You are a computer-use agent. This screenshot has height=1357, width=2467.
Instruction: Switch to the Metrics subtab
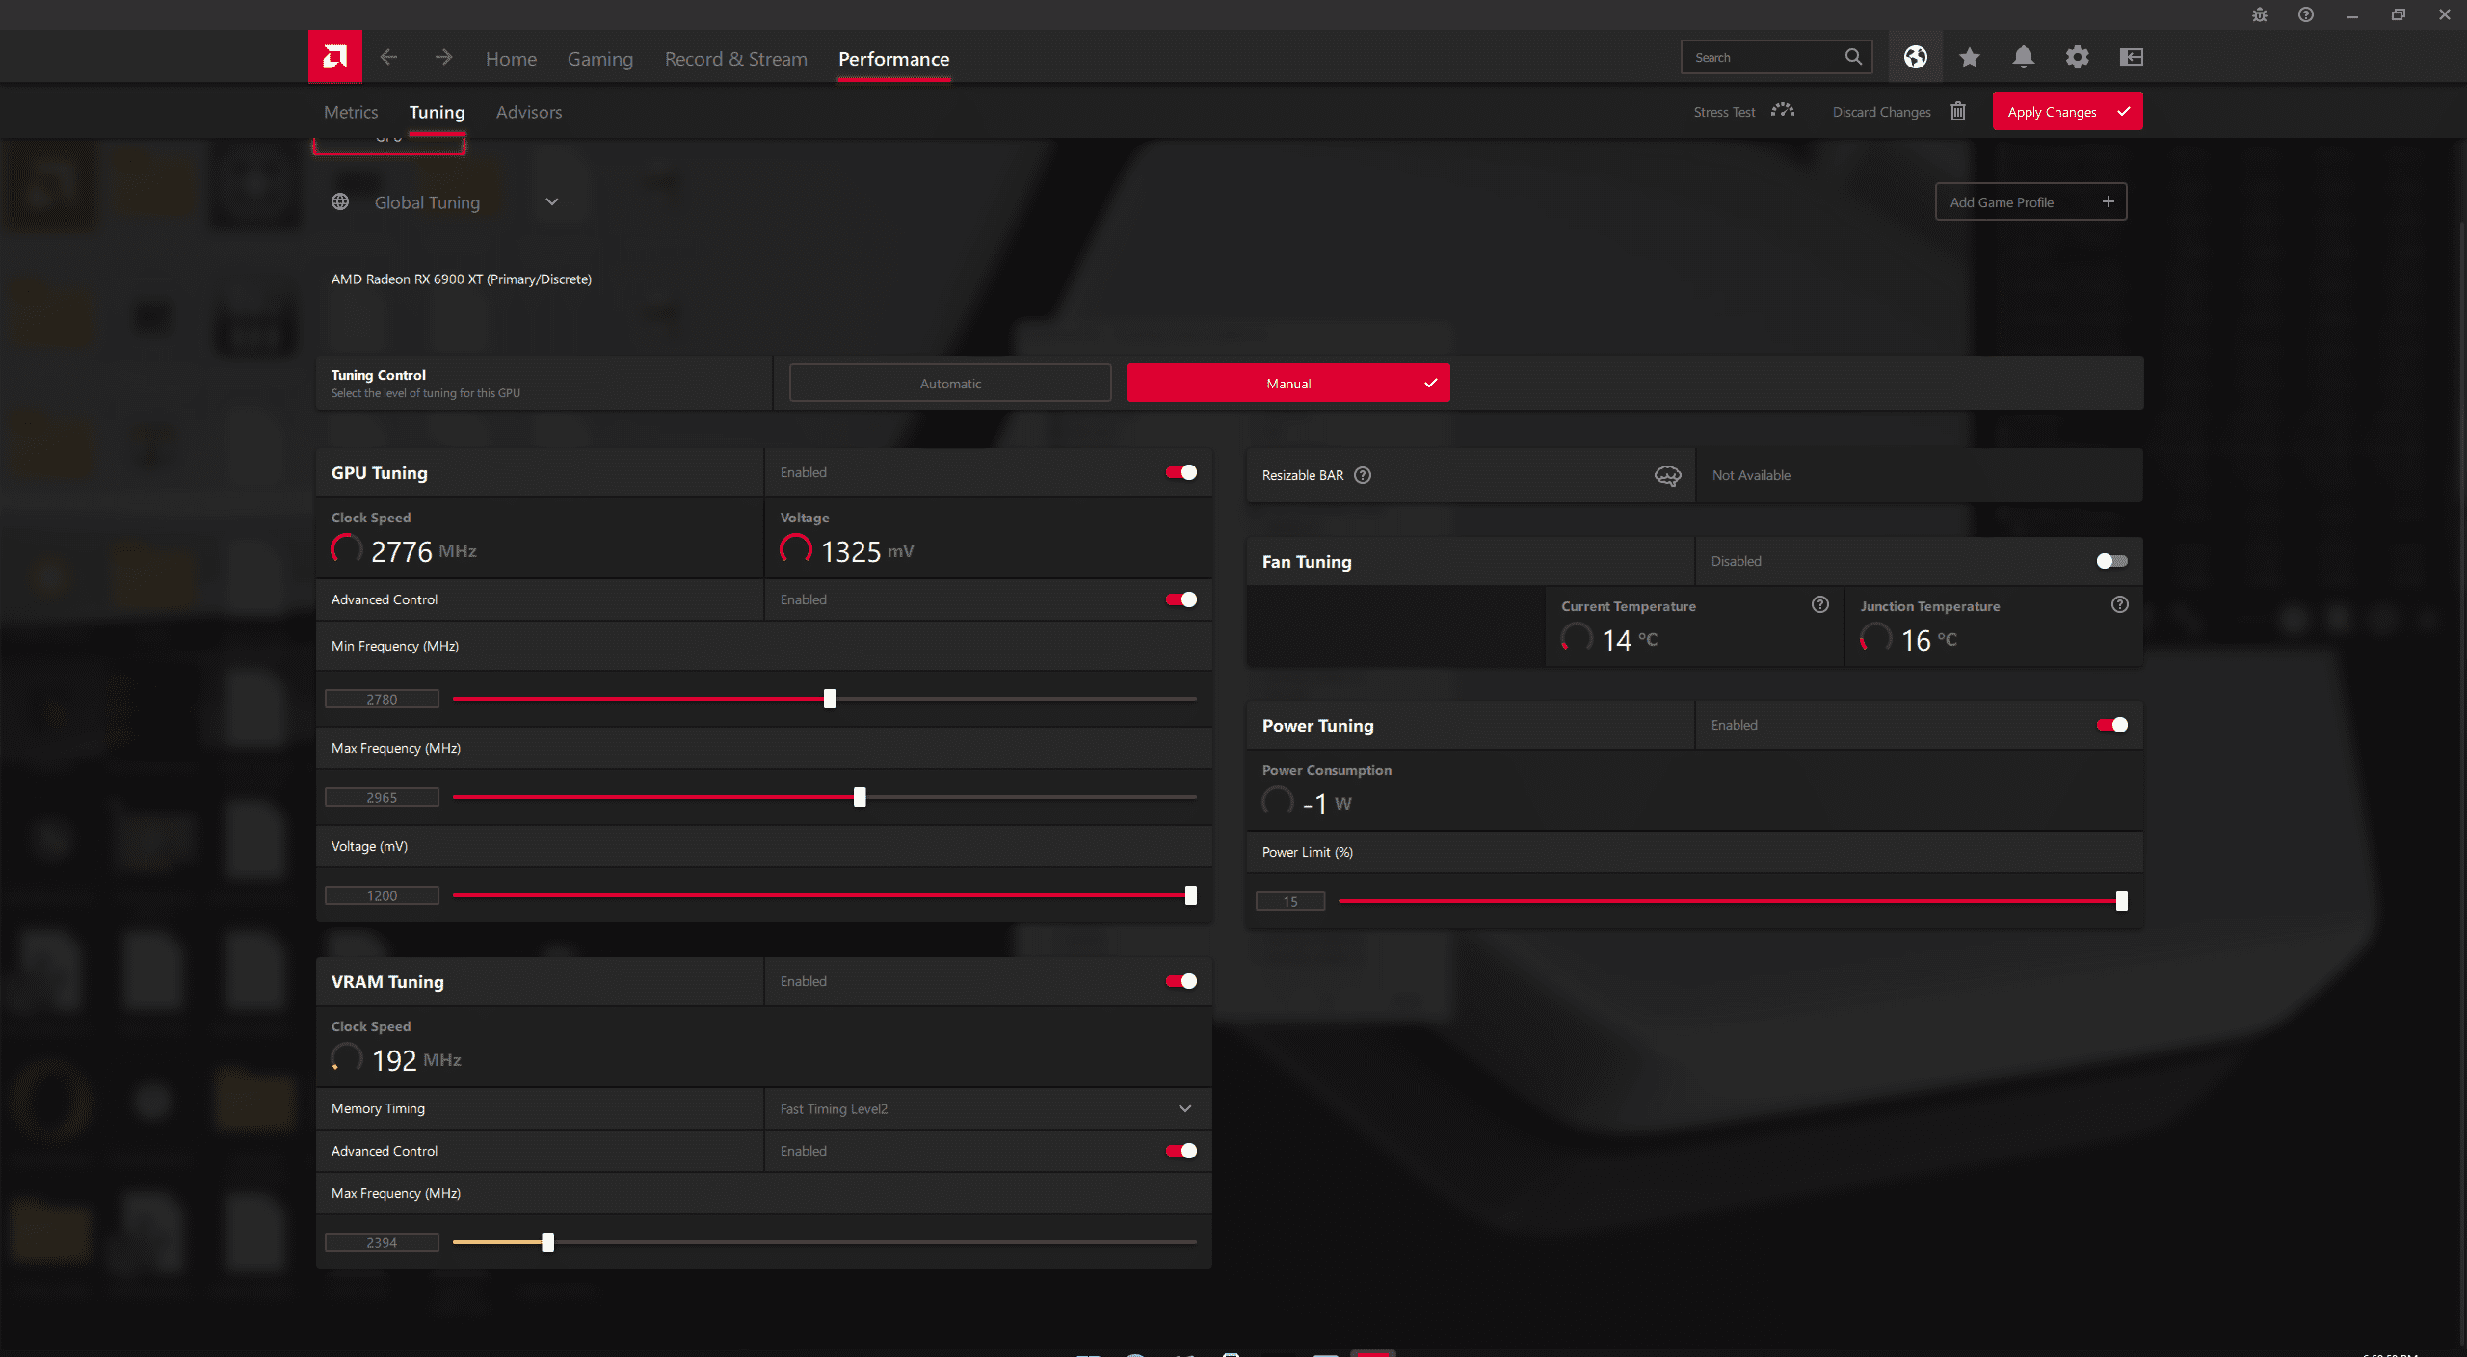click(x=351, y=112)
